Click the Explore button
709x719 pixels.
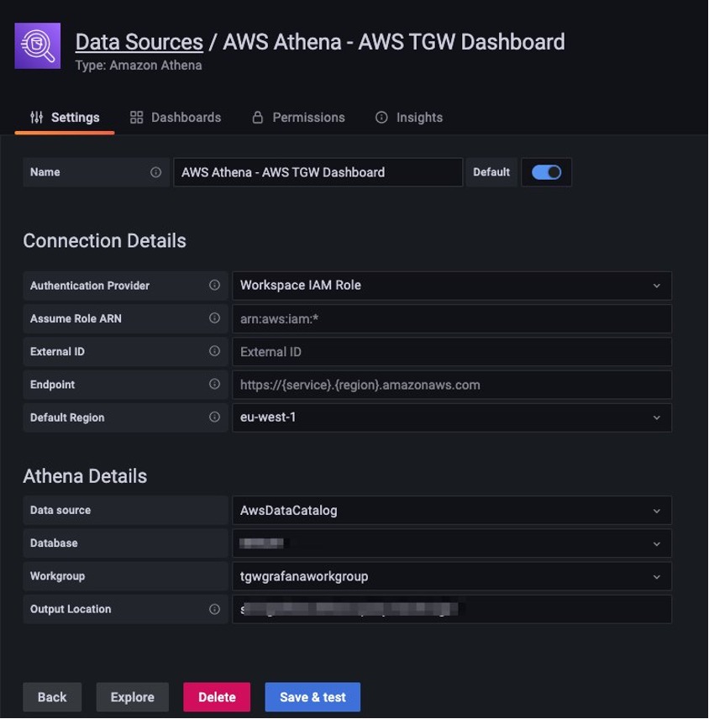tap(133, 697)
